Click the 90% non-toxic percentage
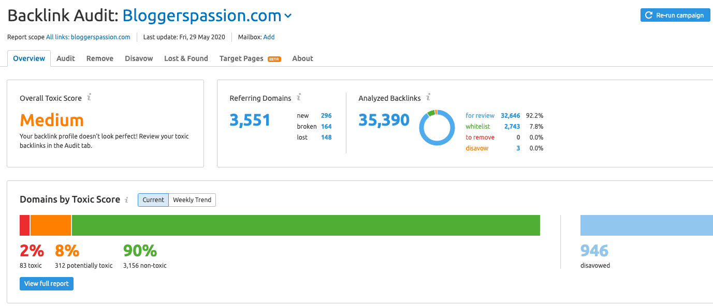 tap(140, 251)
